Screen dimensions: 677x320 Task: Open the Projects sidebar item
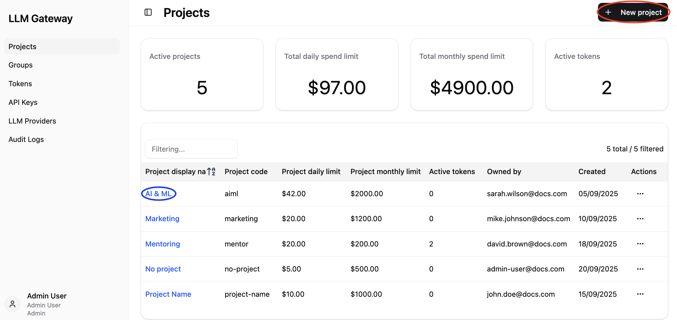click(62, 47)
